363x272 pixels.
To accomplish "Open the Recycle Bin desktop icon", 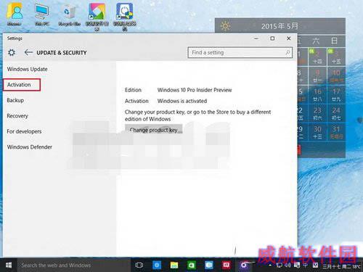I will [x=69, y=15].
